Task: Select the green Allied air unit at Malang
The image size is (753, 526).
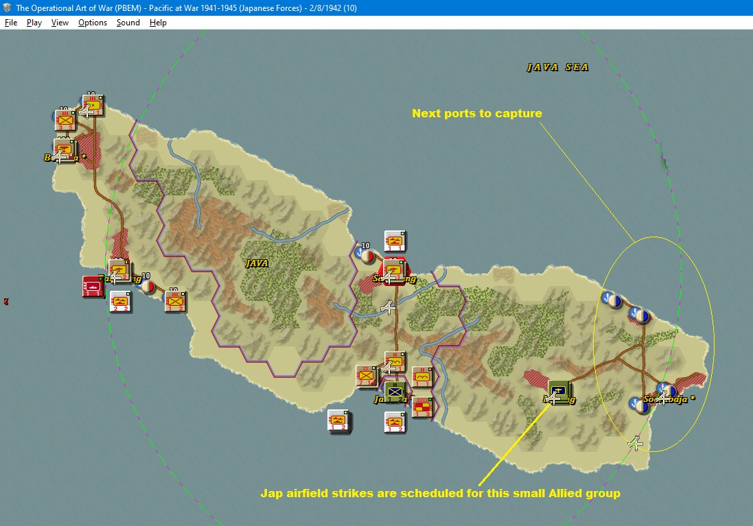Action: (x=559, y=392)
